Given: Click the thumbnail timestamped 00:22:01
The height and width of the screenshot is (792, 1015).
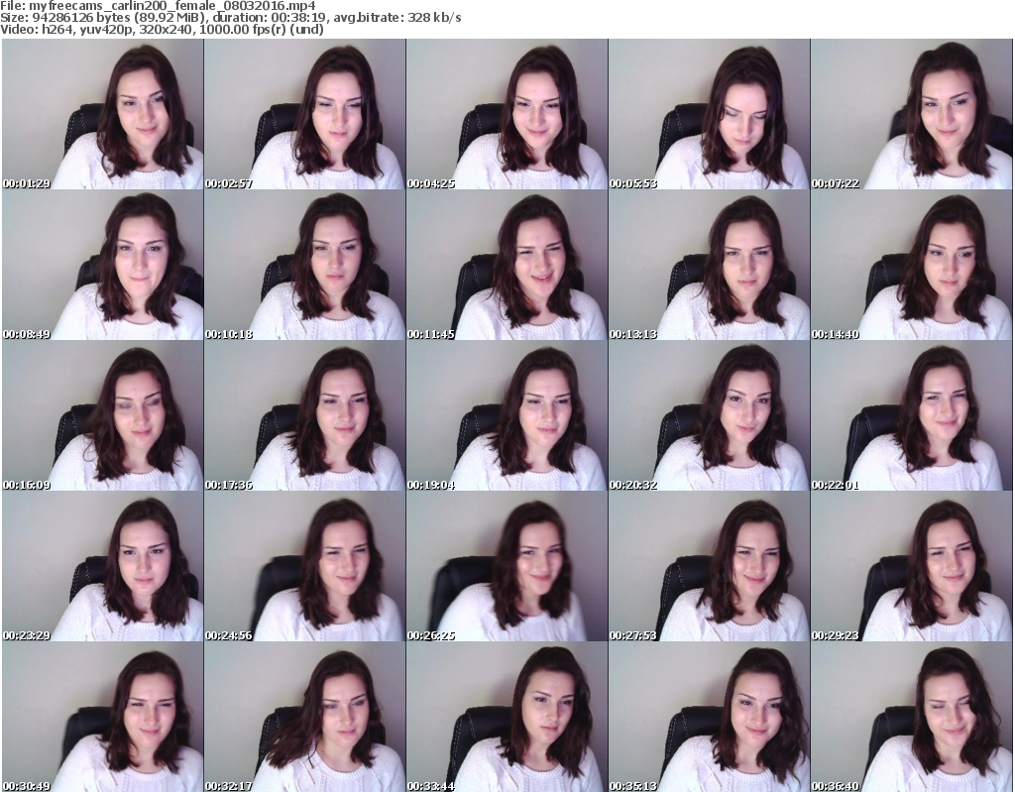Looking at the screenshot, I should (x=911, y=416).
